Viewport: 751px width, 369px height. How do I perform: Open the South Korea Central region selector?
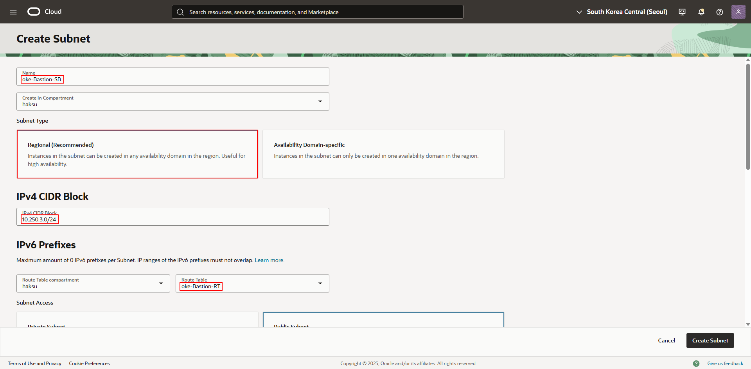pyautogui.click(x=622, y=12)
